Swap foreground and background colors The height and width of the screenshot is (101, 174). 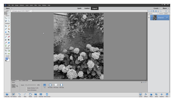[x=9, y=58]
